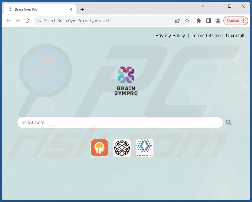Click the address bar search magnifier icon
The image size is (252, 202).
(x=39, y=21)
